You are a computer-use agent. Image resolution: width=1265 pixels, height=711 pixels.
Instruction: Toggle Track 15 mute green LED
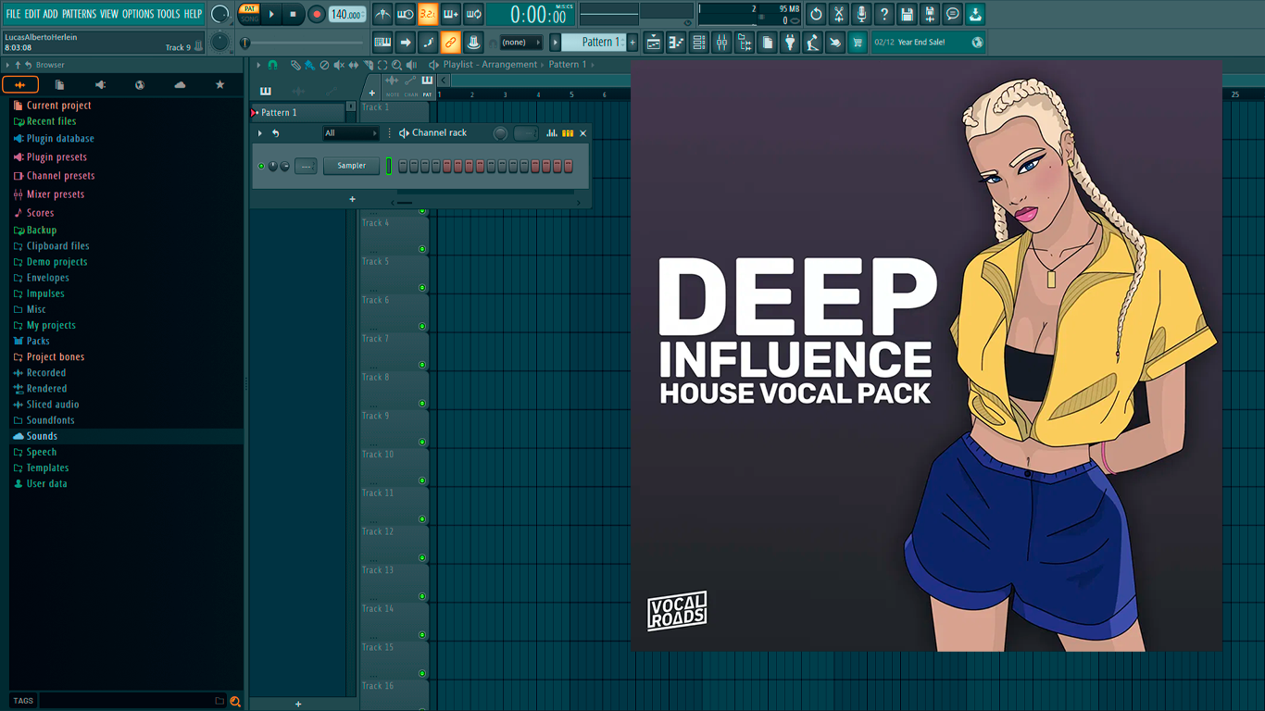point(422,674)
